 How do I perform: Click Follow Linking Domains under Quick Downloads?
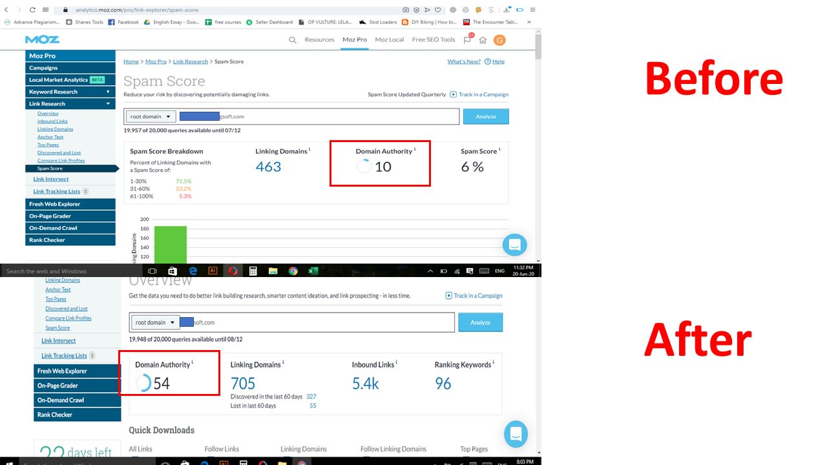tap(393, 449)
